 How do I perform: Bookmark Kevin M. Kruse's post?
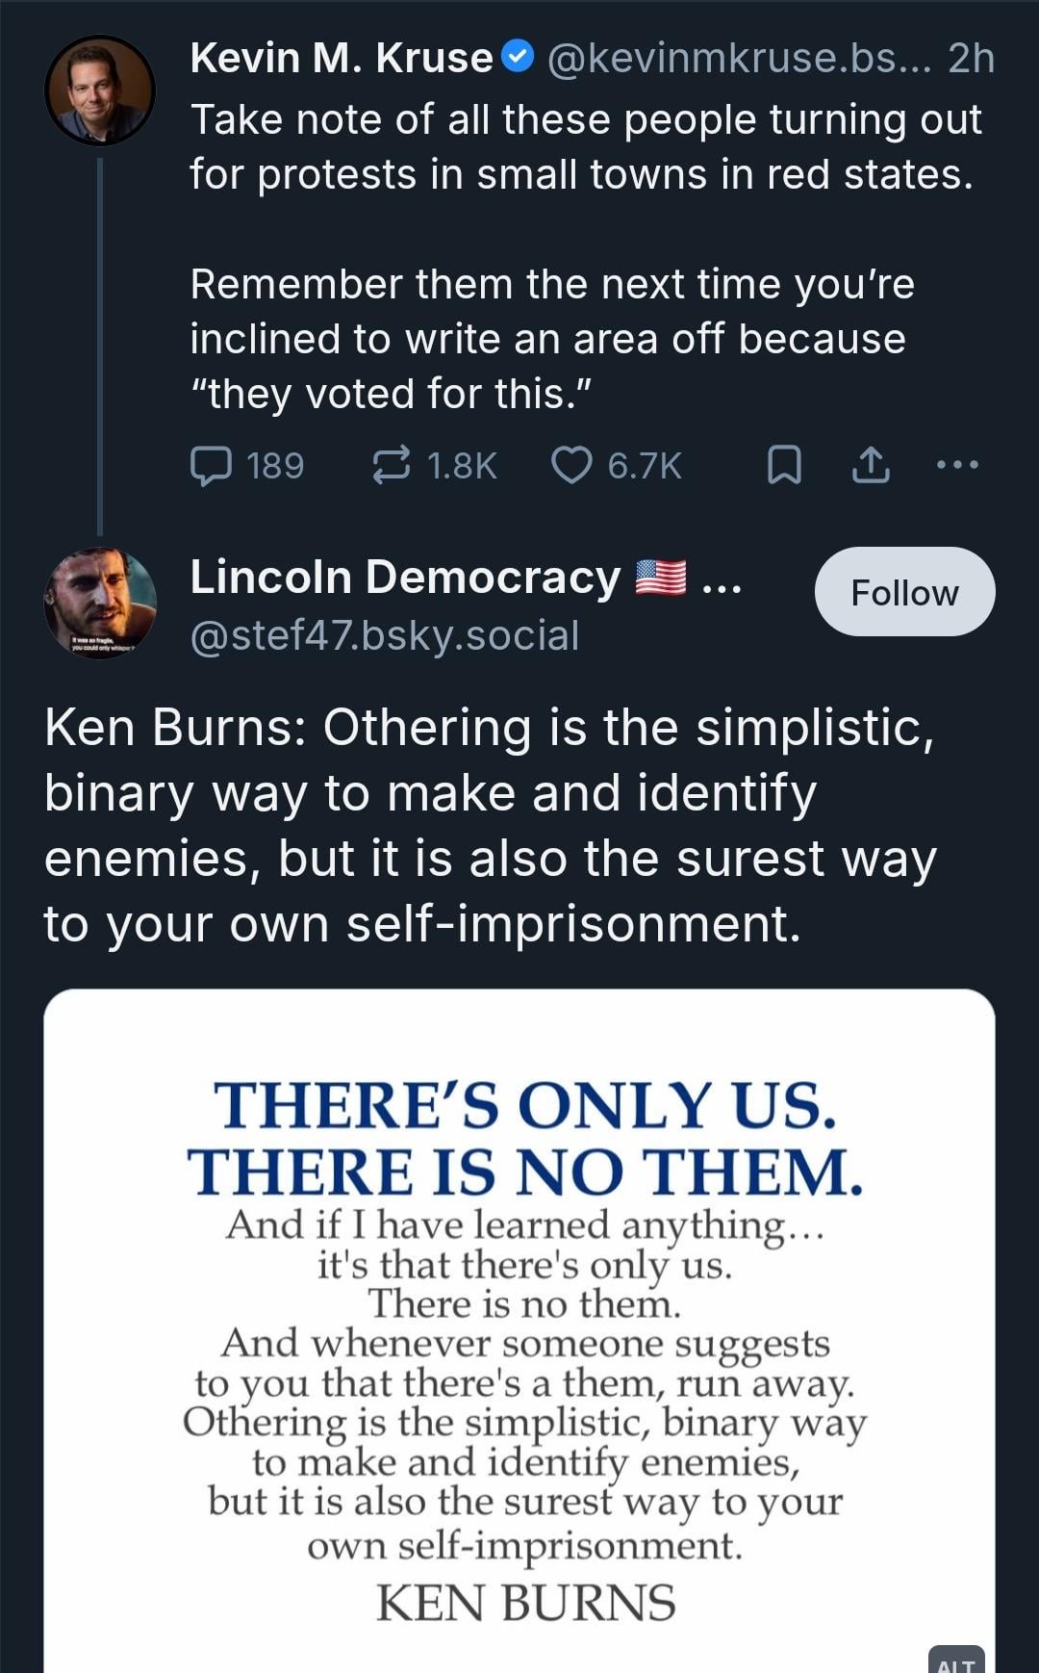point(784,466)
